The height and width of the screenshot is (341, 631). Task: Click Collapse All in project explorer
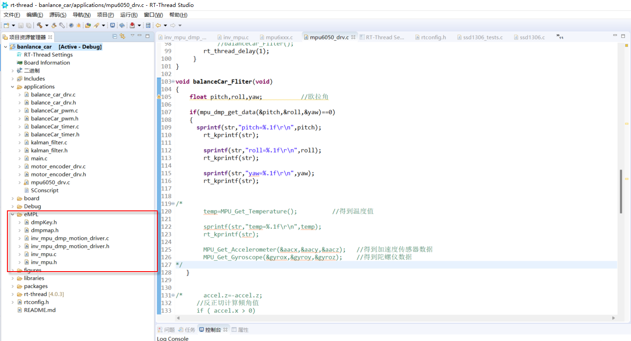tap(115, 36)
